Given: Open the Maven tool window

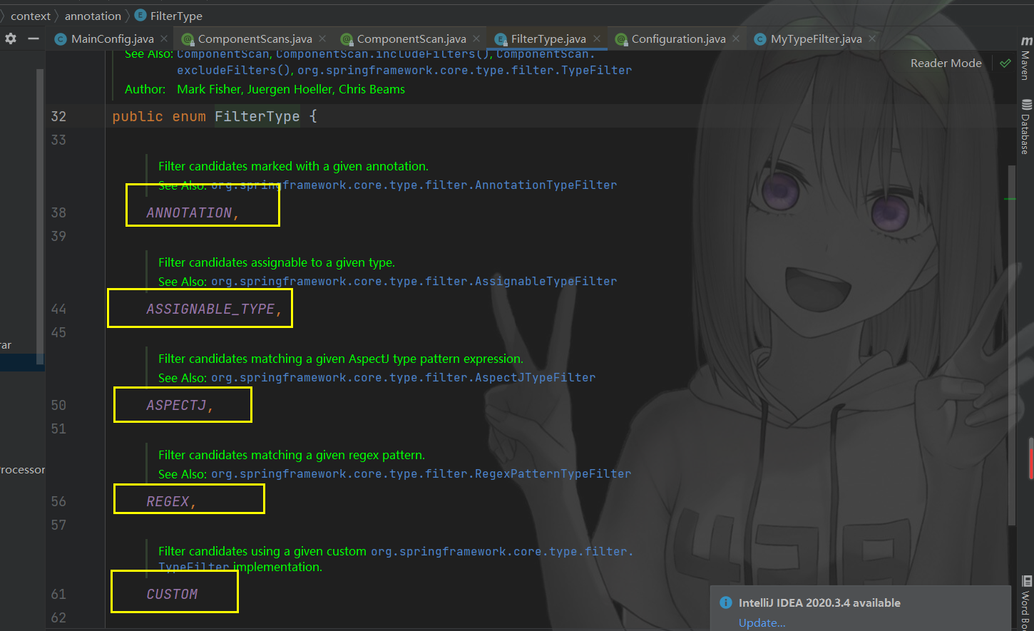Looking at the screenshot, I should (1025, 58).
